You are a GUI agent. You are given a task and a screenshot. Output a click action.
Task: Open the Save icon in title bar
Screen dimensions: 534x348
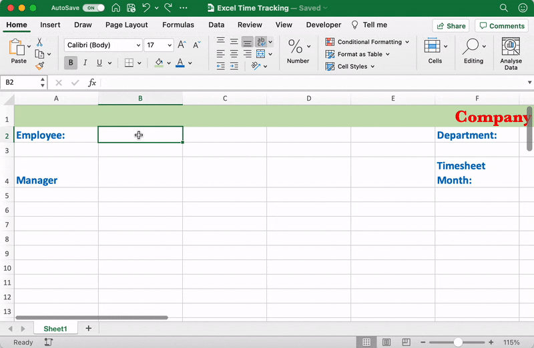(131, 8)
